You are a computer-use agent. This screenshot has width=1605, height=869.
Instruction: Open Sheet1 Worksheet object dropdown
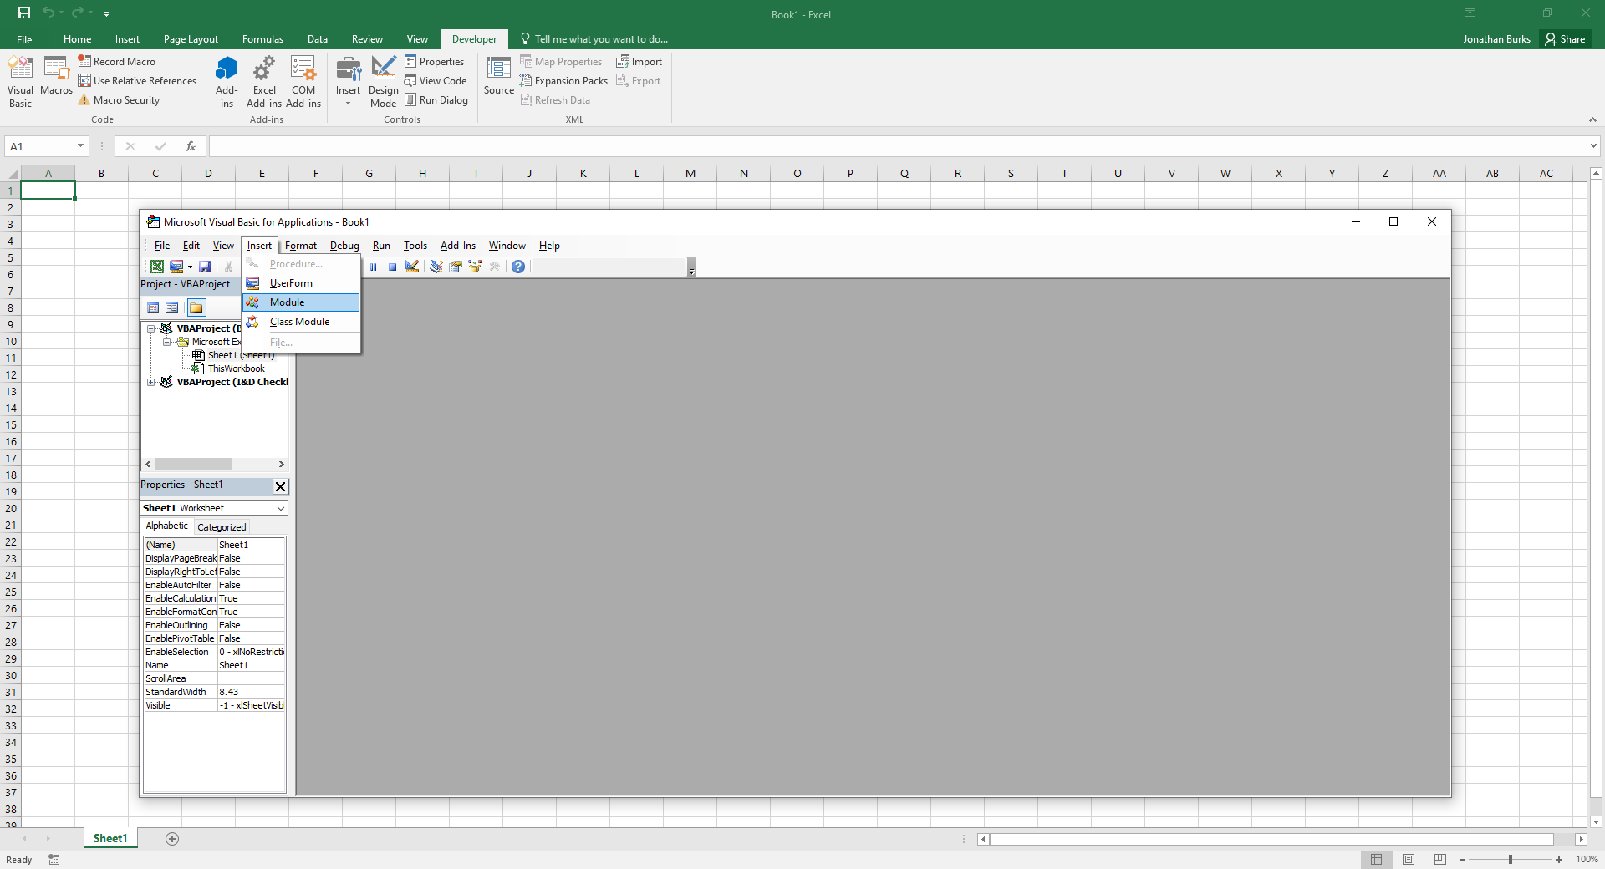click(x=281, y=508)
